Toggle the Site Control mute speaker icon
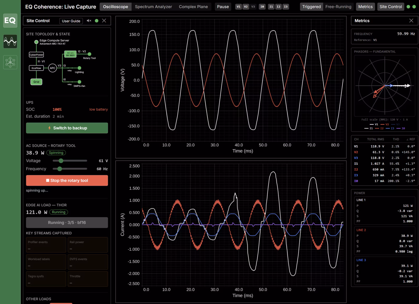The image size is (419, 304). (x=89, y=21)
